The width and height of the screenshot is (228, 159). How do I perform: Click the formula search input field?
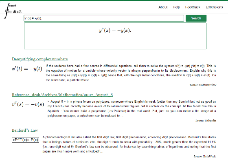[x=104, y=18]
